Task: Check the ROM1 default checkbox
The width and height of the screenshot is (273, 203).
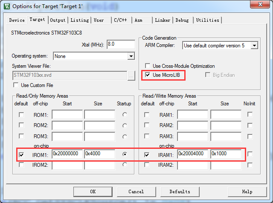Action: (x=21, y=115)
